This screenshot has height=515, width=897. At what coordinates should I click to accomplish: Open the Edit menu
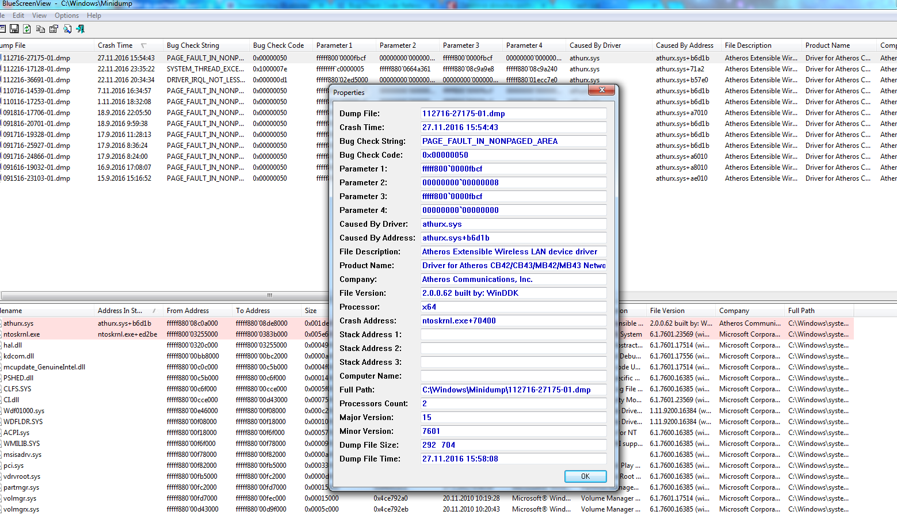18,16
